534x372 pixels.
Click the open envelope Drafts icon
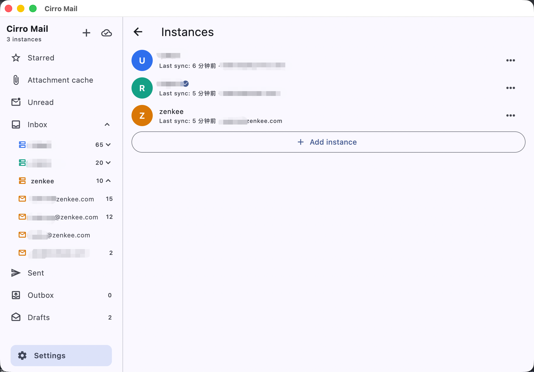(16, 317)
